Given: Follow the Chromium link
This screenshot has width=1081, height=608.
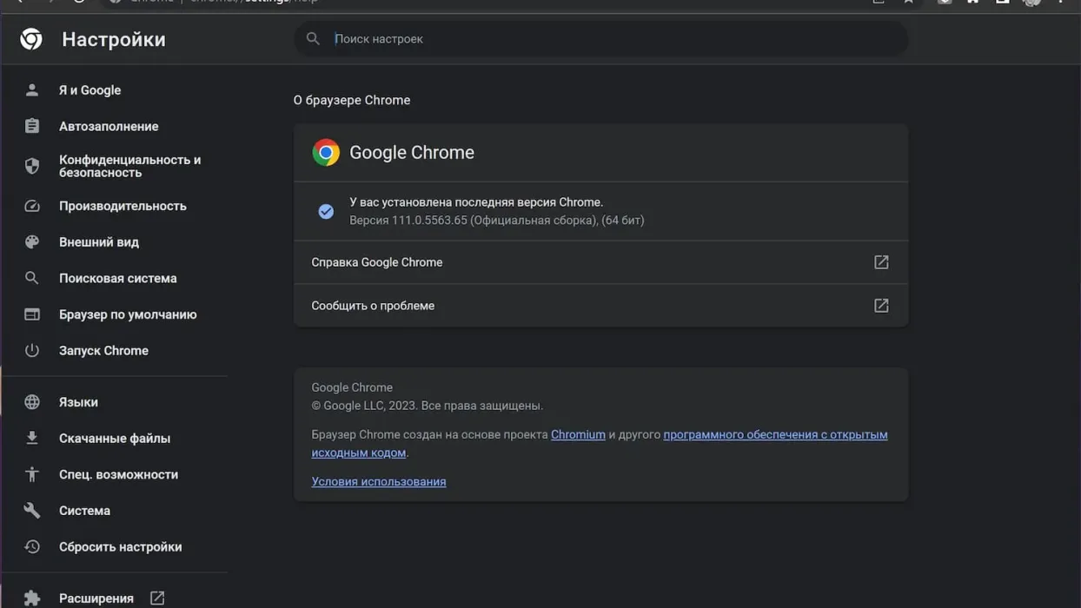Looking at the screenshot, I should (x=578, y=434).
